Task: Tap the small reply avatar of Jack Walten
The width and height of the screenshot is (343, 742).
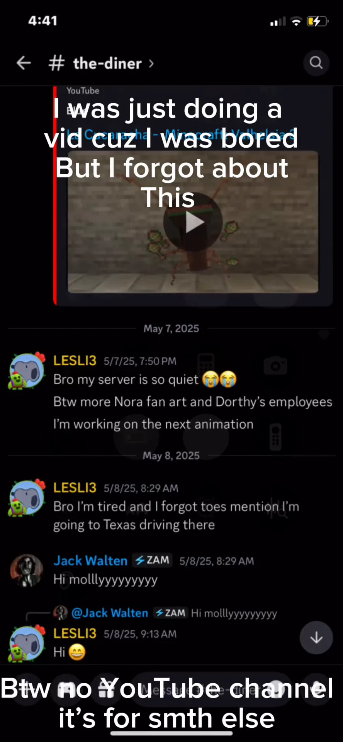Action: pos(60,613)
